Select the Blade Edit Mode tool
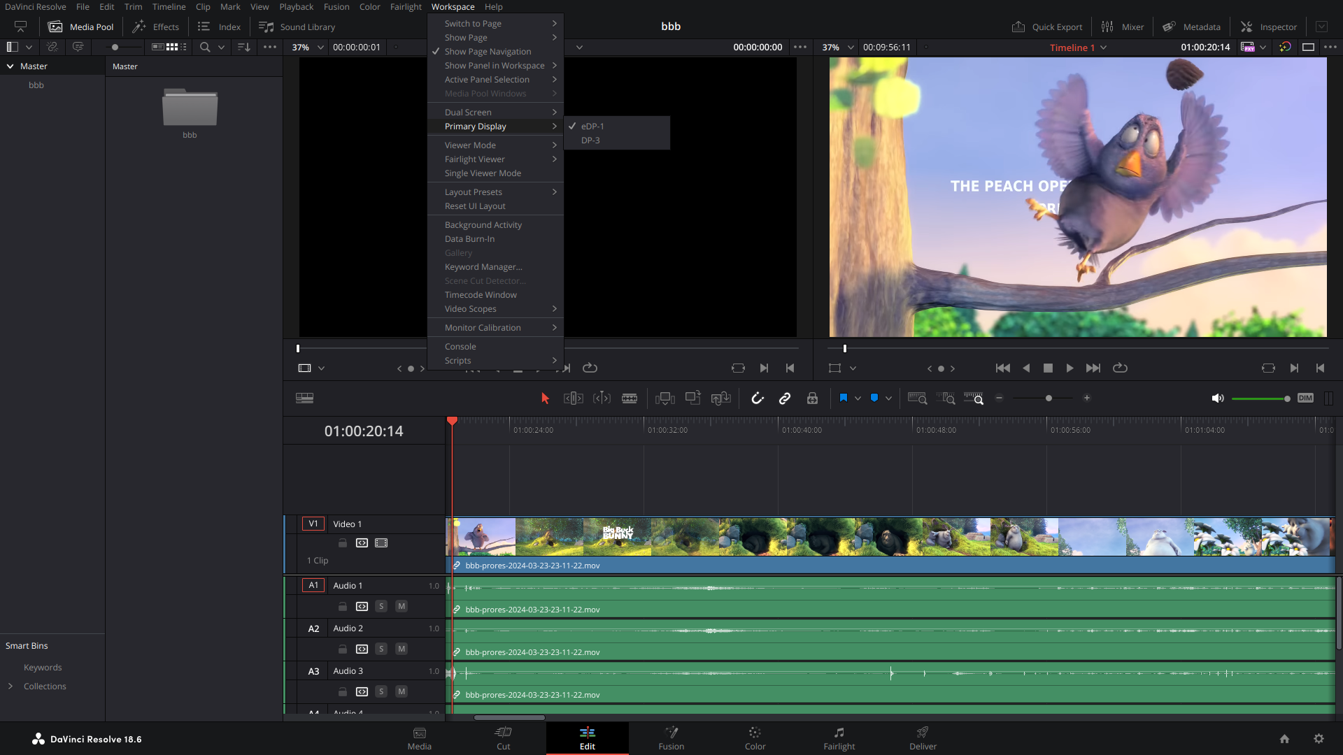This screenshot has height=755, width=1343. point(630,398)
